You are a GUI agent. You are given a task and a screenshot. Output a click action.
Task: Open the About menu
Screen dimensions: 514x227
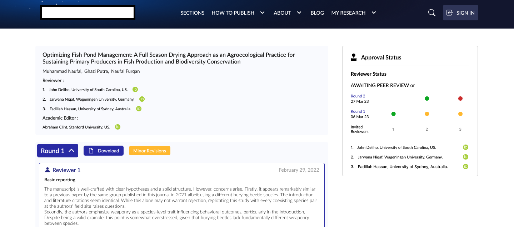[283, 13]
